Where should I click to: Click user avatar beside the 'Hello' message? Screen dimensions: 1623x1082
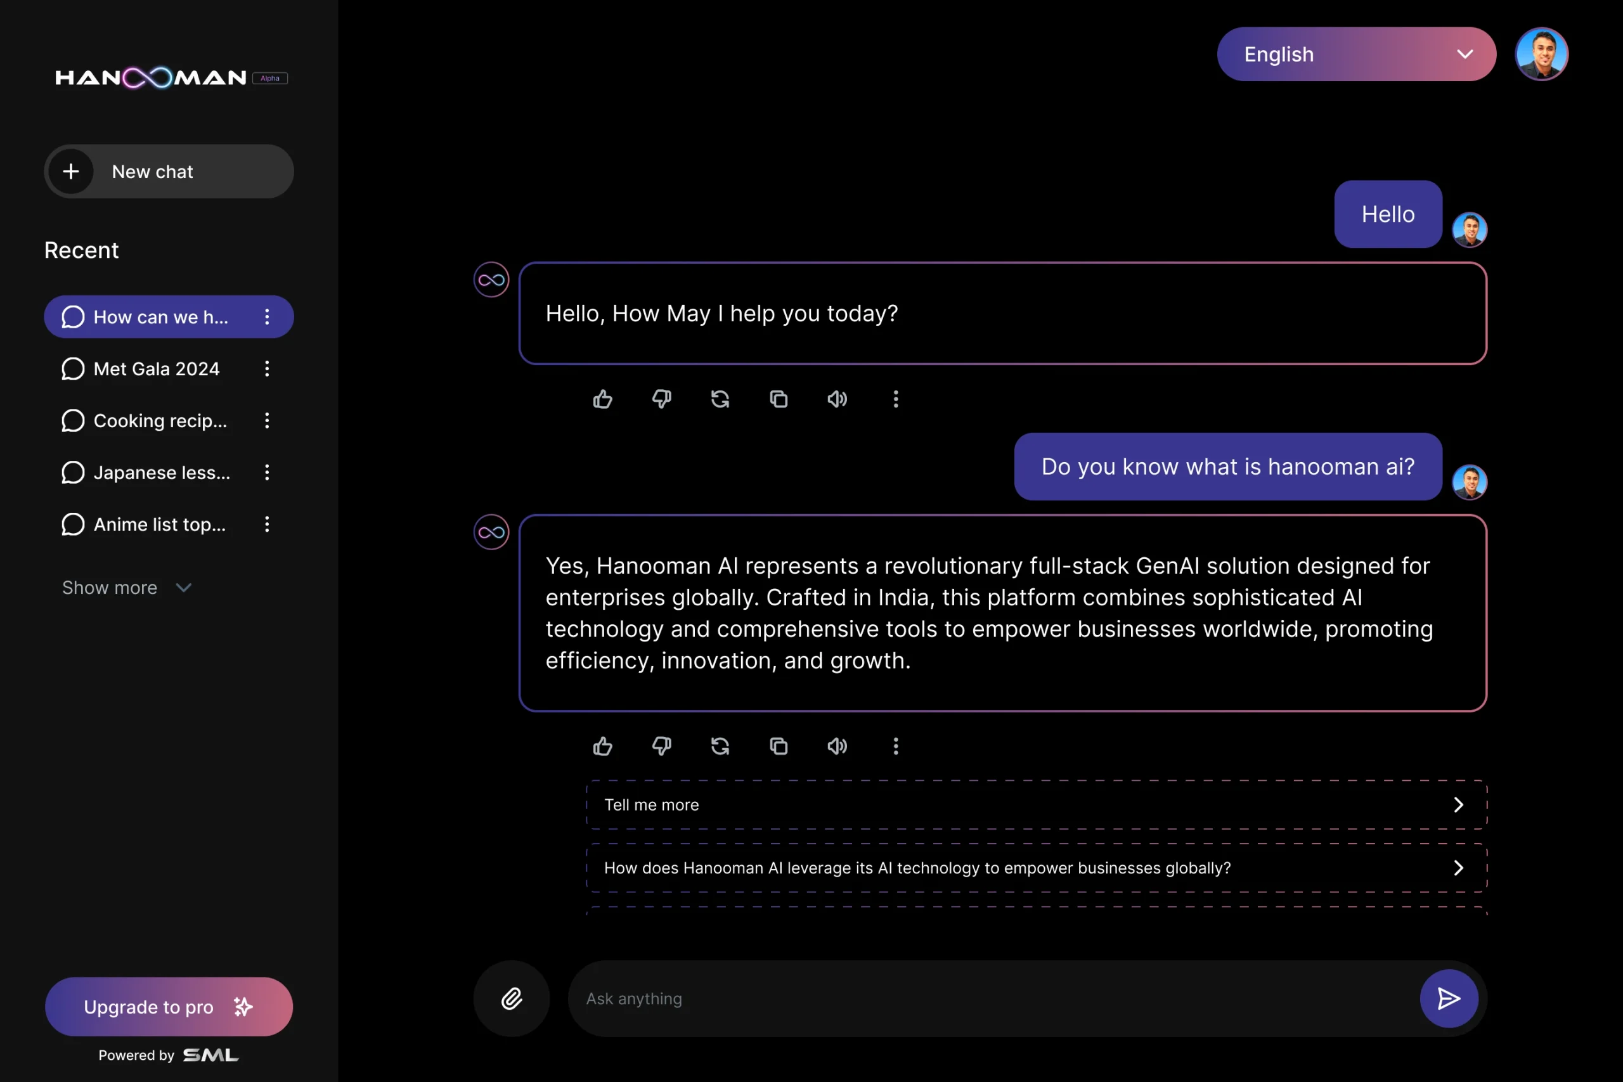click(x=1469, y=230)
